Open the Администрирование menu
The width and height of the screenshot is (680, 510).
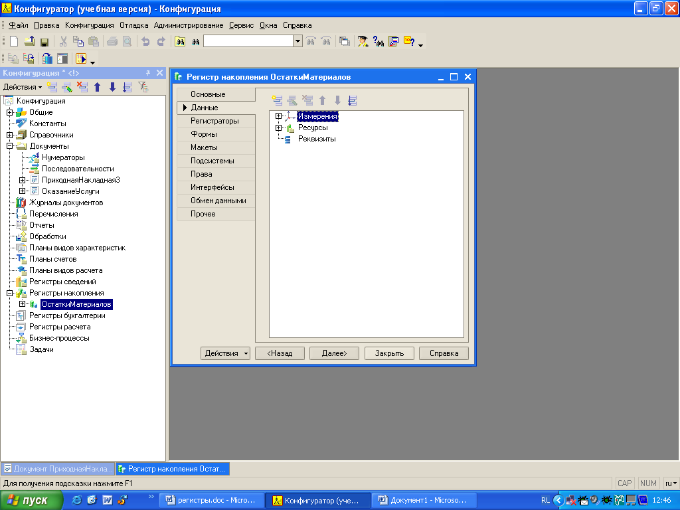[x=189, y=25]
